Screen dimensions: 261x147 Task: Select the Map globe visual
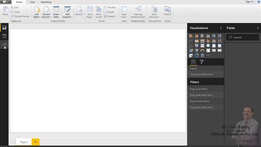208,45
